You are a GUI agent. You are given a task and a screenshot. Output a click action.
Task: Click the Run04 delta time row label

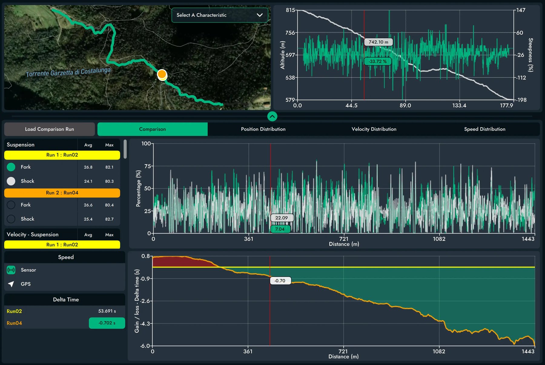14,323
